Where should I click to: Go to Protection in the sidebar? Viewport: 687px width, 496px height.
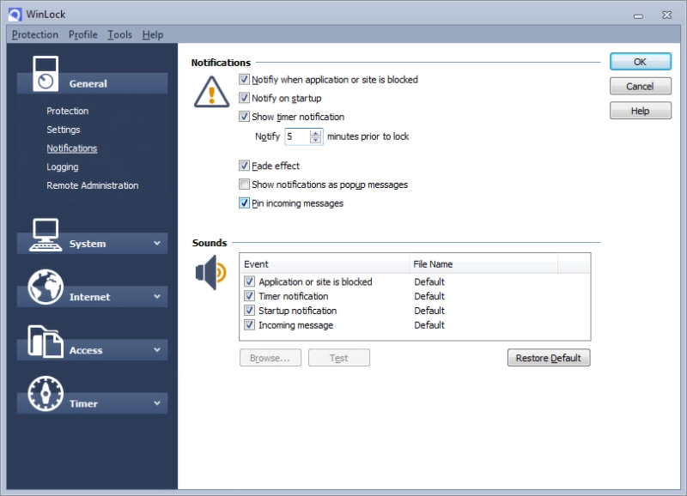click(x=68, y=111)
